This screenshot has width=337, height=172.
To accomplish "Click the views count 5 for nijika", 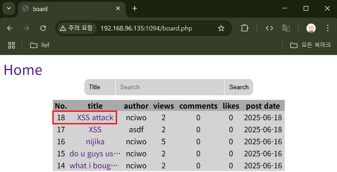I will [x=163, y=142].
